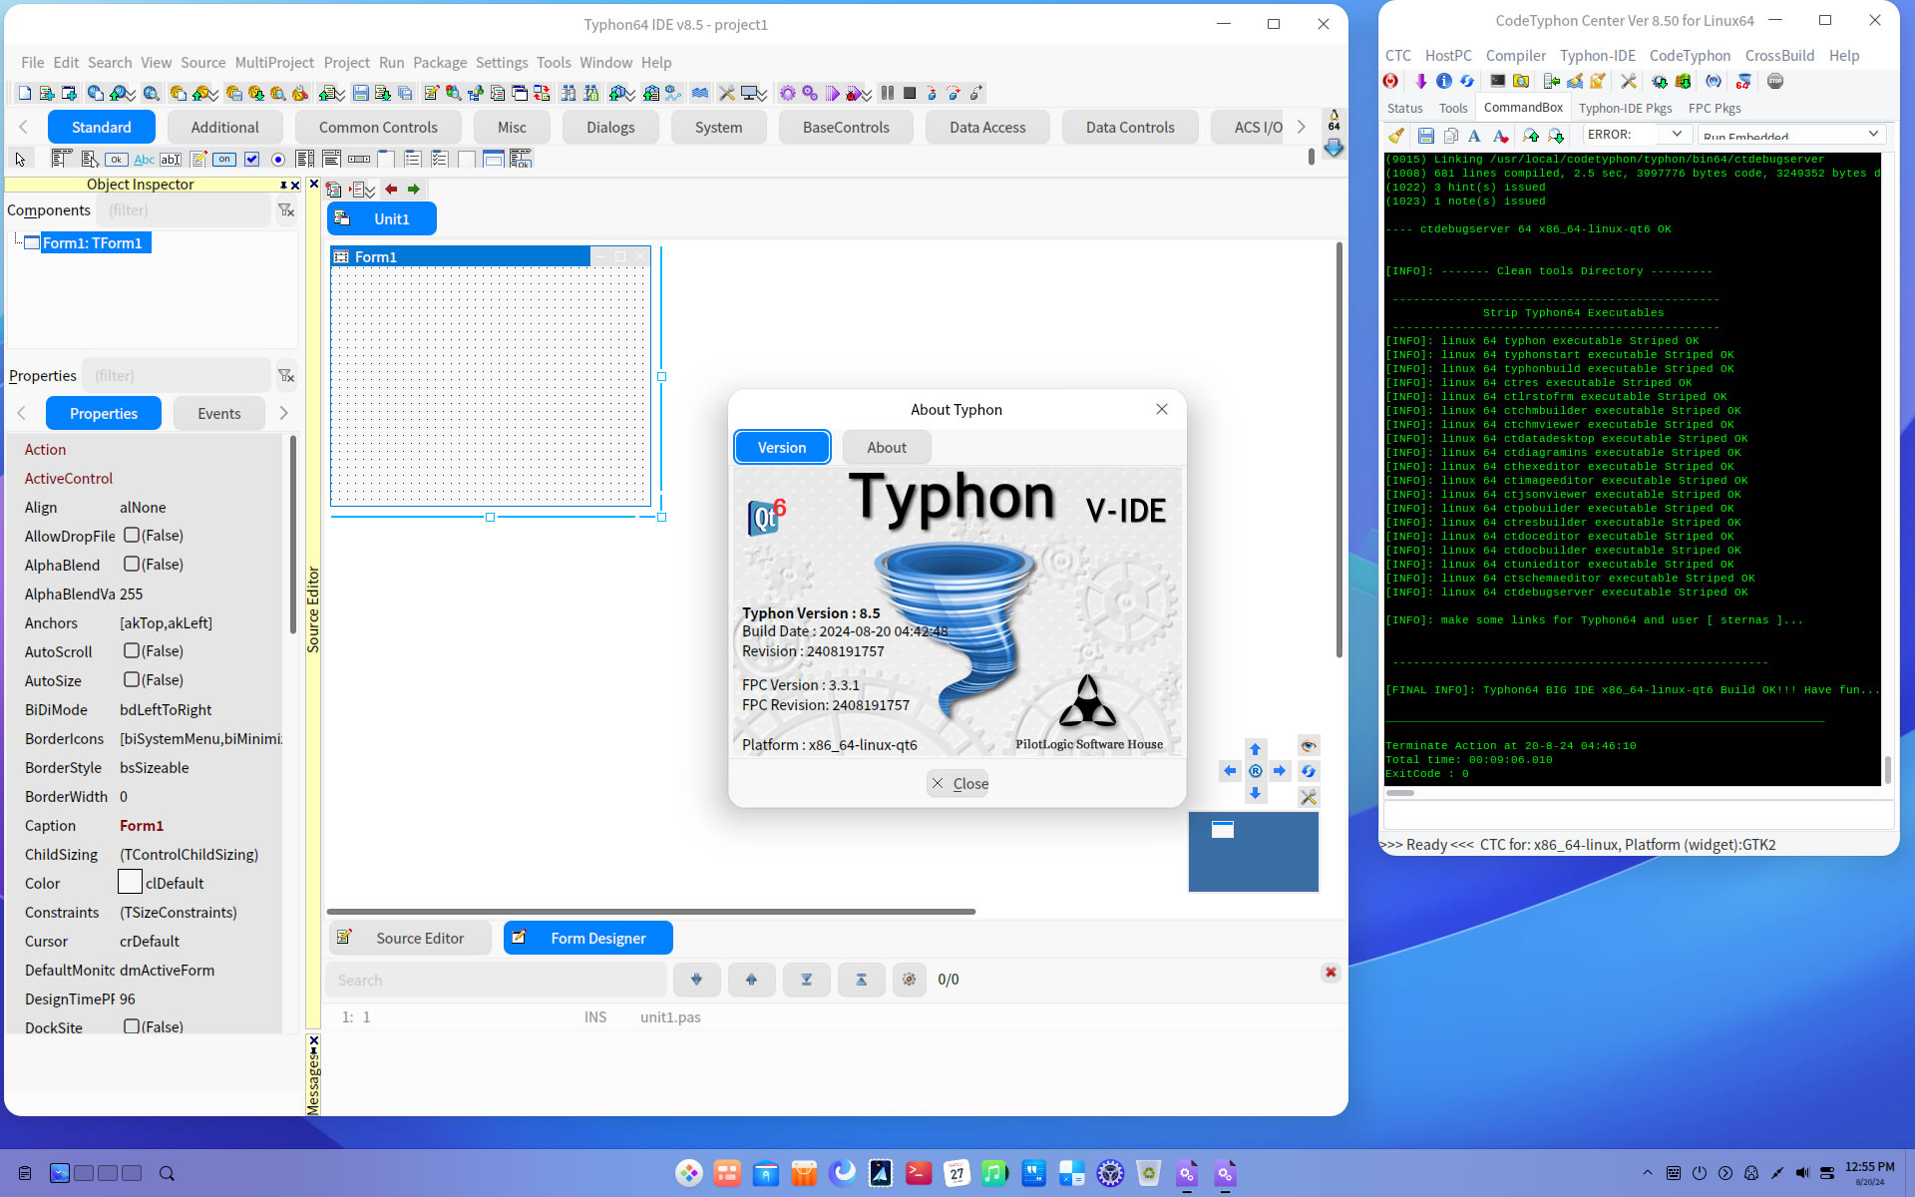Pick the TToggleBox 'on' palette component
The height and width of the screenshot is (1197, 1915).
[224, 159]
